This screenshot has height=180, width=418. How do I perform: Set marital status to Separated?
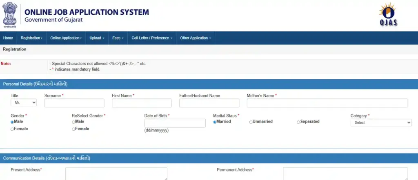[298, 122]
